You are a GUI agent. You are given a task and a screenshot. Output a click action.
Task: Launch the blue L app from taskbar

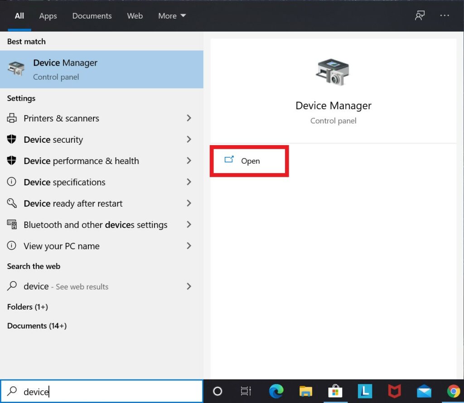click(365, 391)
